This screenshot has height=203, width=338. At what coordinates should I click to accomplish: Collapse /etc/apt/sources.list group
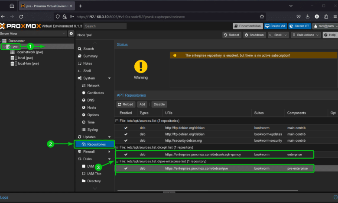(117, 121)
